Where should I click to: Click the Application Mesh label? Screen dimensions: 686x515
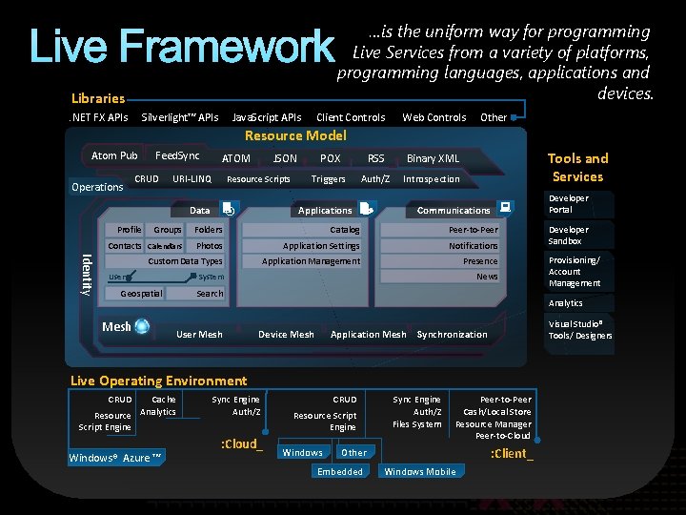pyautogui.click(x=369, y=334)
